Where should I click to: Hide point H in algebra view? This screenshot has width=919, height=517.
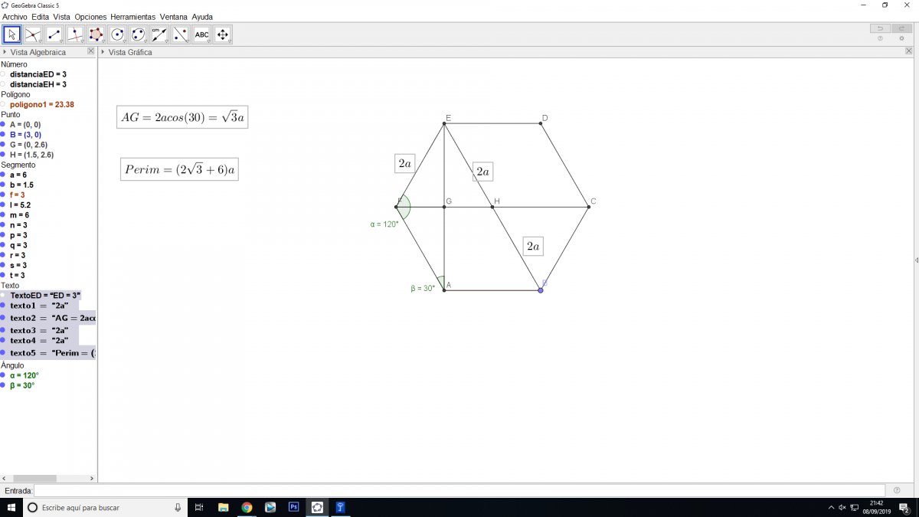3,155
